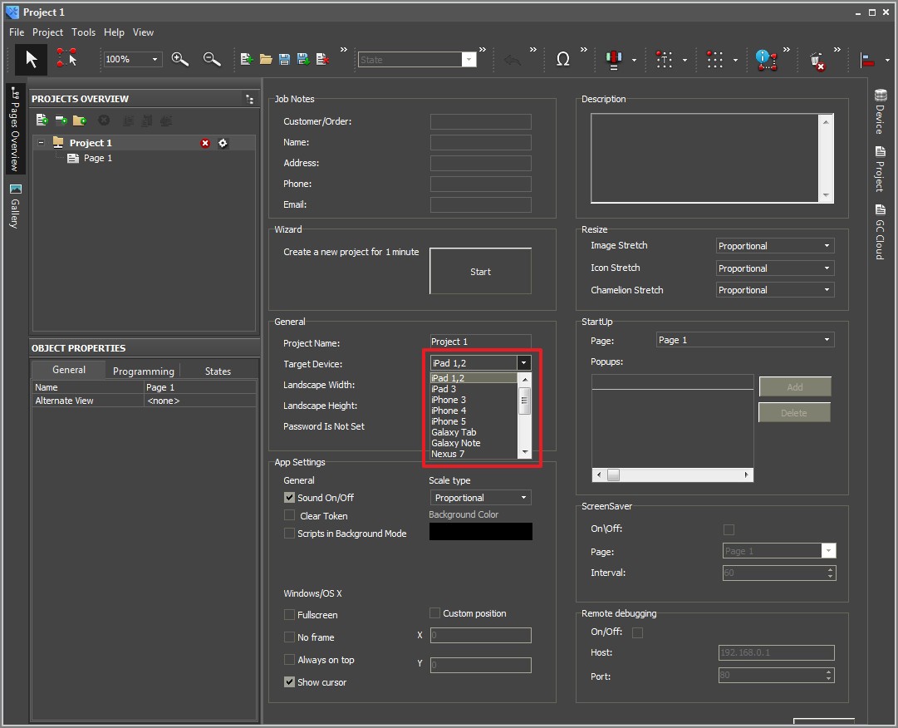Disable the Sound On/Off checkbox

(289, 497)
